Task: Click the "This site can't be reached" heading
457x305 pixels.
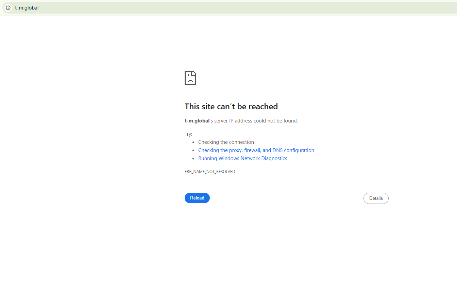Action: point(231,107)
